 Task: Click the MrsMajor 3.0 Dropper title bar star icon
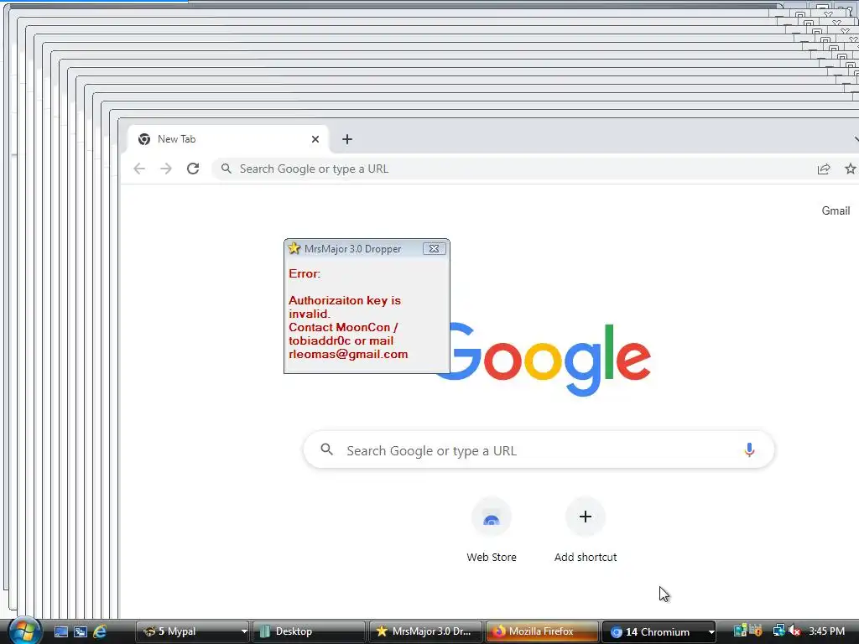point(294,248)
